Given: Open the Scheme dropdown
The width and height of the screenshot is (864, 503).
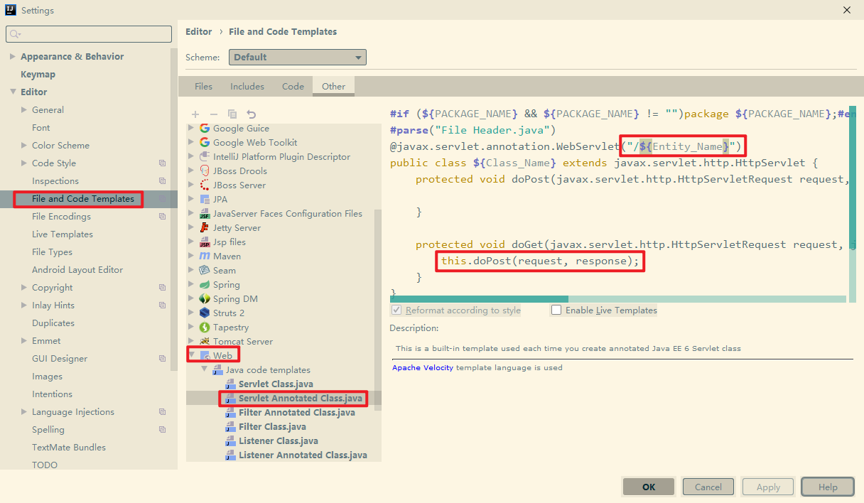Looking at the screenshot, I should pyautogui.click(x=297, y=58).
